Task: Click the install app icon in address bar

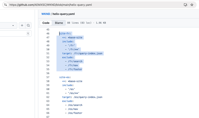Action: coord(185,5)
